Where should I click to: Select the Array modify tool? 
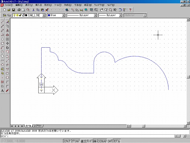click(7, 39)
